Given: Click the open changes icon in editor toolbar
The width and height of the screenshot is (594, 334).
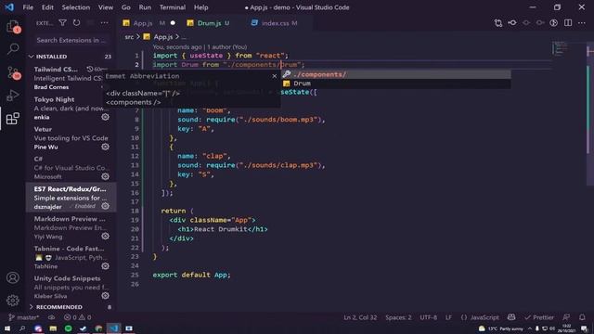Looking at the screenshot, I should pyautogui.click(x=498, y=23).
